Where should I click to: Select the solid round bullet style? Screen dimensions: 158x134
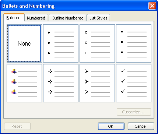[61, 43]
